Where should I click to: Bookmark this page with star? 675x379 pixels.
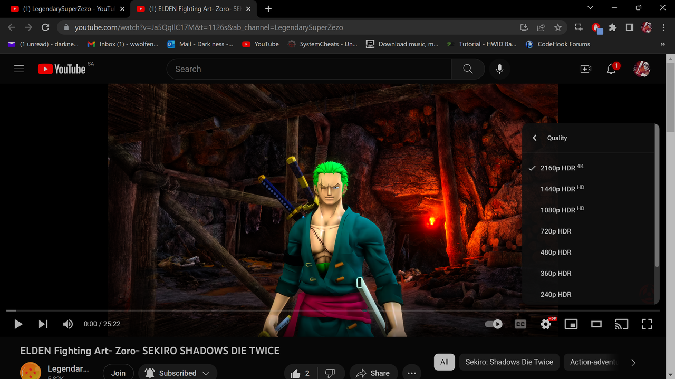point(558,27)
